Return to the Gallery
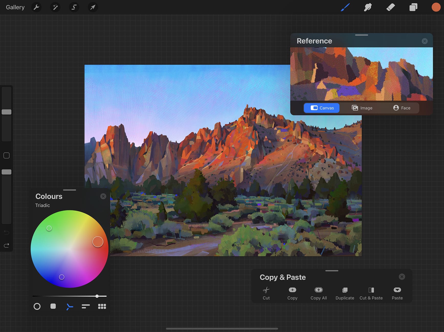The height and width of the screenshot is (332, 444). [15, 7]
